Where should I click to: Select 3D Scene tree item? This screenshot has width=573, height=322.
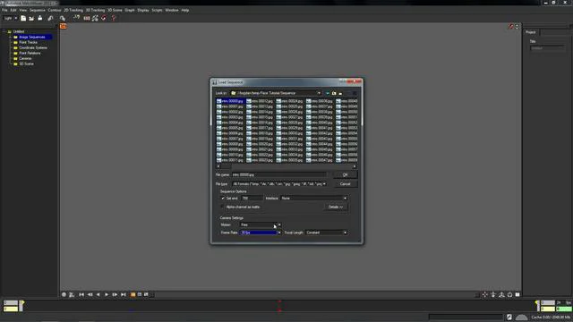point(26,64)
